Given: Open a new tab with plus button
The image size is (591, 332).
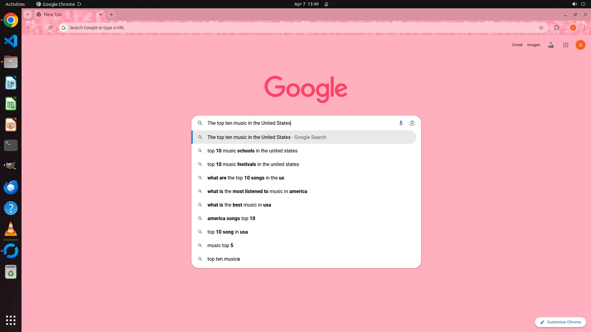Looking at the screenshot, I should pyautogui.click(x=111, y=14).
